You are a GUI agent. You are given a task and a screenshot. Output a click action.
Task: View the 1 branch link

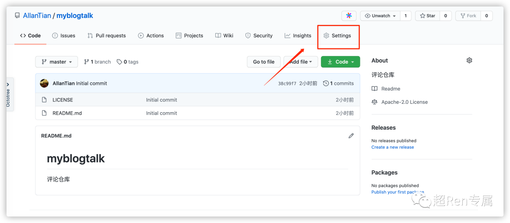(97, 62)
